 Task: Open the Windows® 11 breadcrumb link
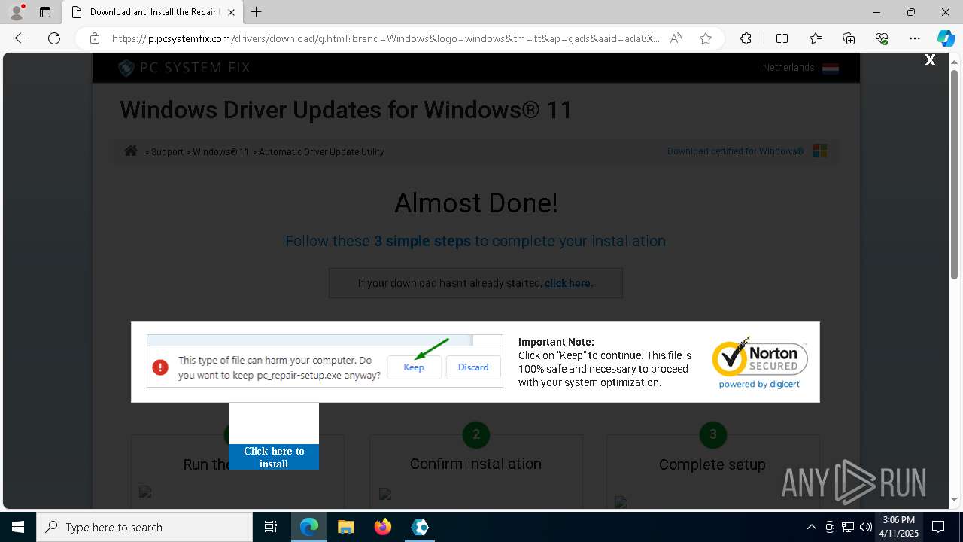pos(220,151)
